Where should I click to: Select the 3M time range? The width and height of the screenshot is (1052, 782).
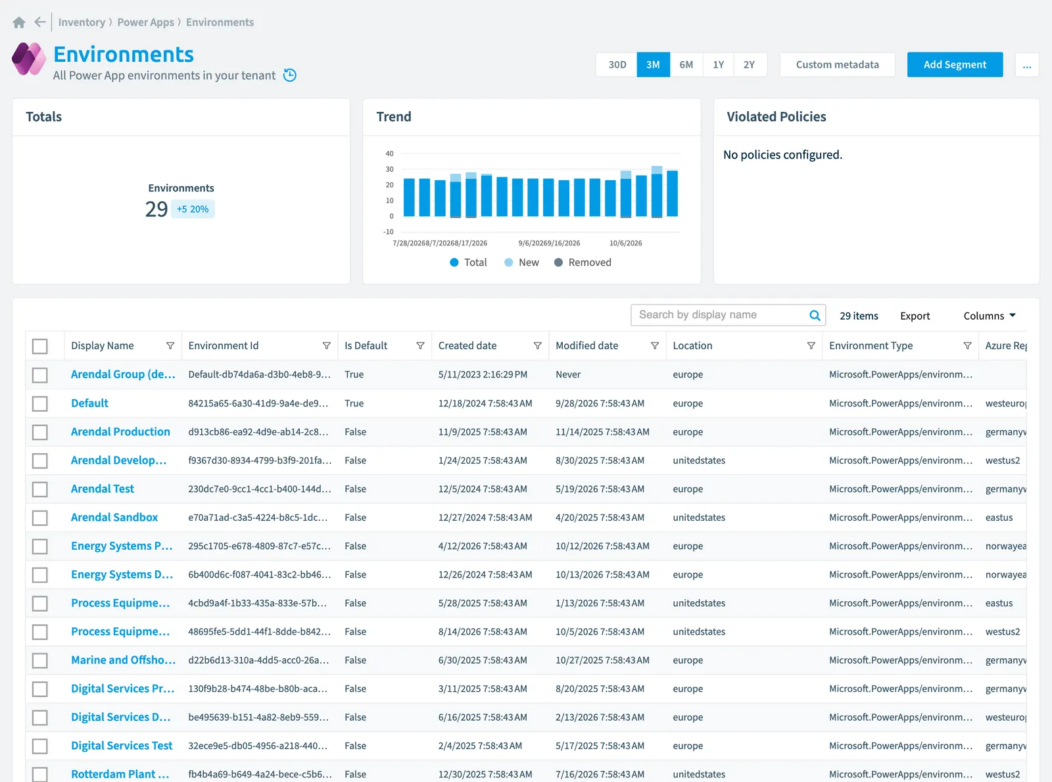pyautogui.click(x=653, y=64)
